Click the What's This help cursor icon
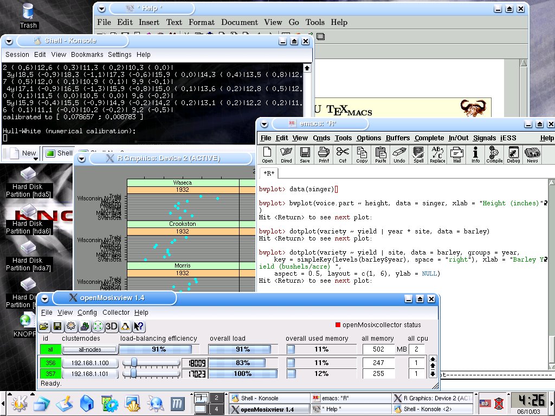 [x=138, y=326]
